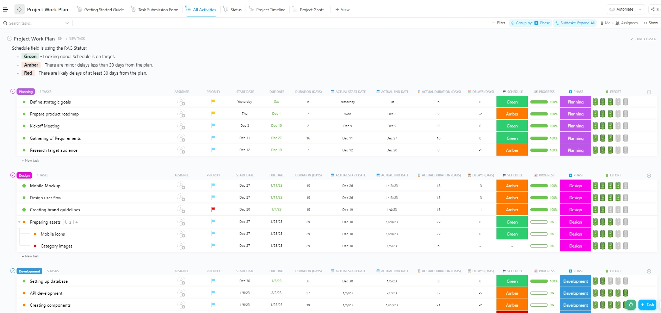The width and height of the screenshot is (661, 313).
Task: Toggle Hide Closed tasks option
Action: [643, 39]
